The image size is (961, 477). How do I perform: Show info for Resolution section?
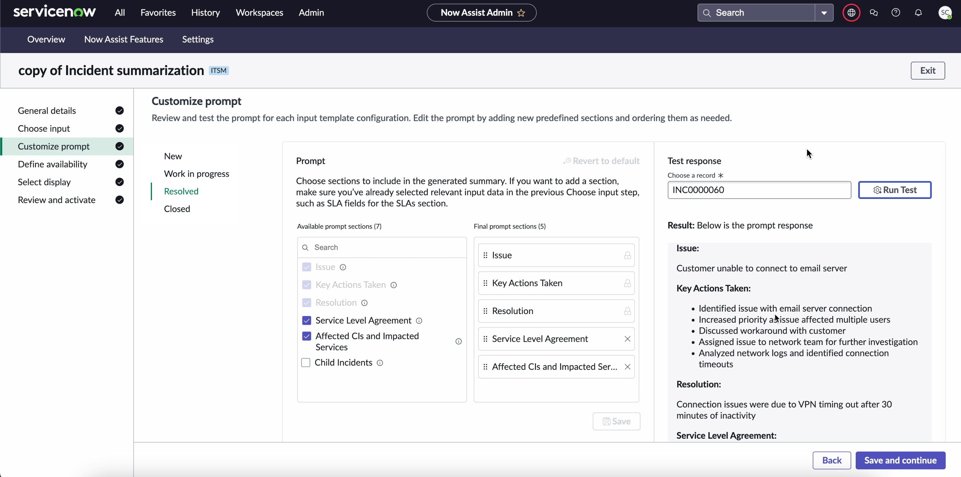365,303
